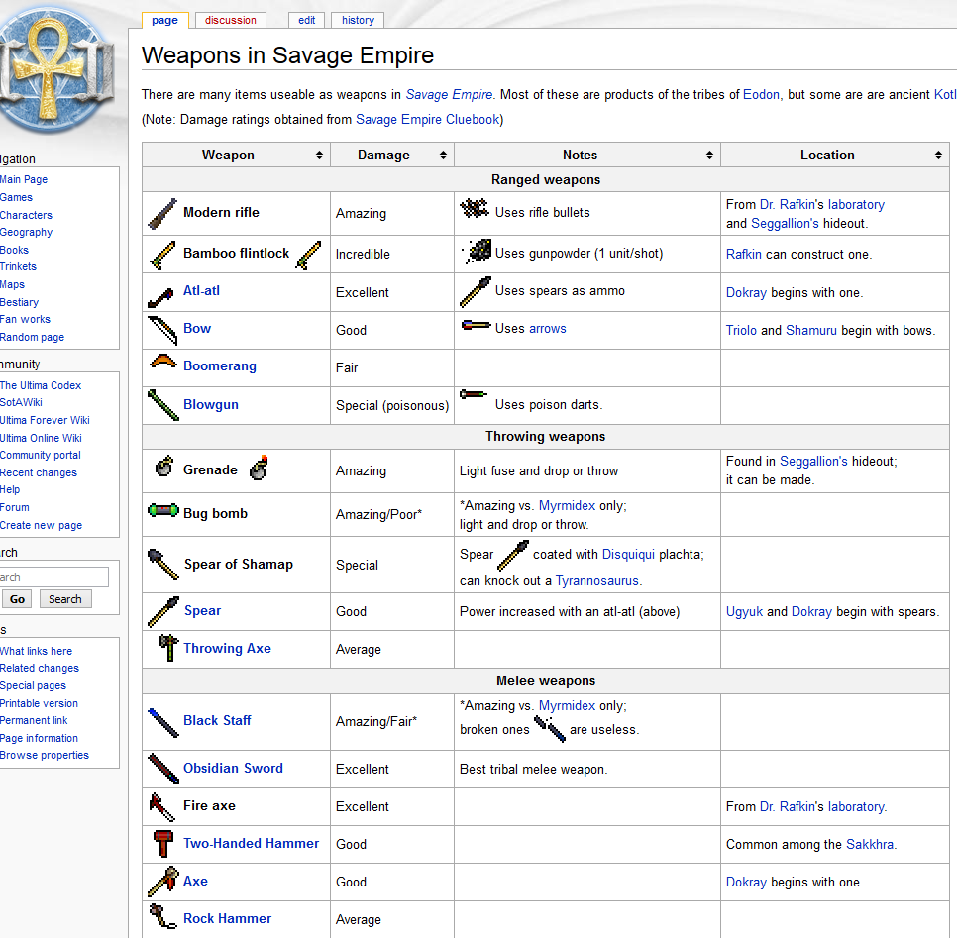Click the rifle bullets icon
Screen dimensions: 957x938
475,208
